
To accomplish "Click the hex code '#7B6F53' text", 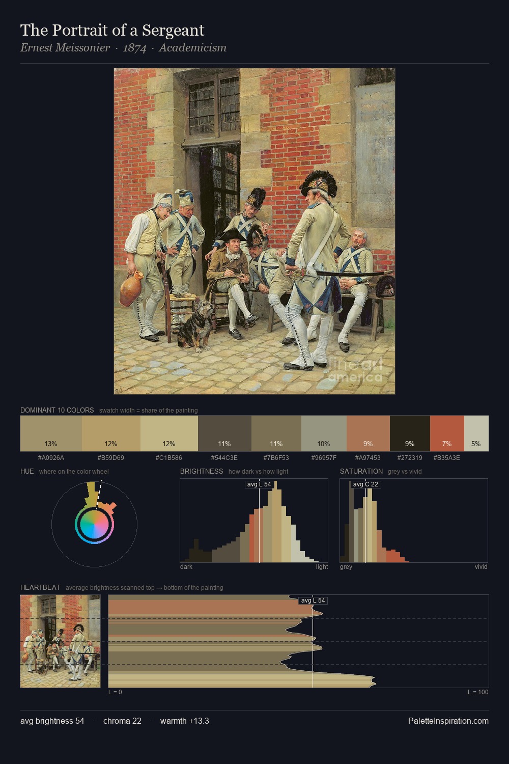I will pyautogui.click(x=276, y=458).
